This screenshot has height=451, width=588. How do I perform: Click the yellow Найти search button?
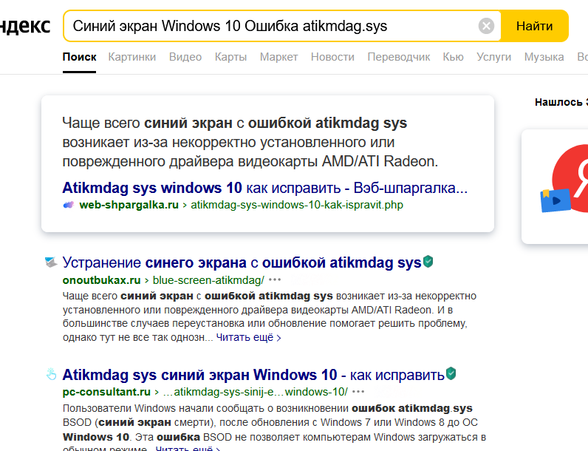pos(534,27)
